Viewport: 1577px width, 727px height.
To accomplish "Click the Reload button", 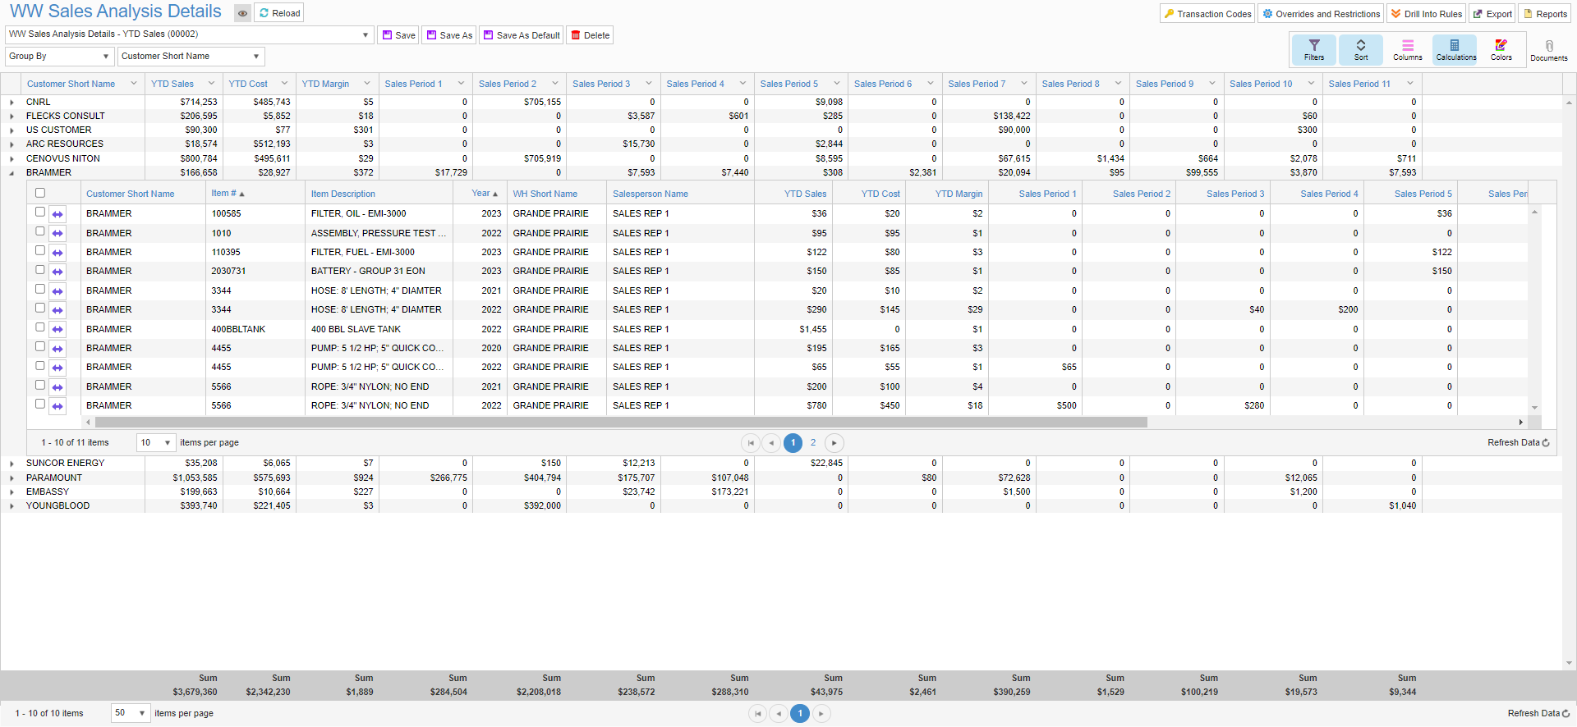I will pos(279,13).
